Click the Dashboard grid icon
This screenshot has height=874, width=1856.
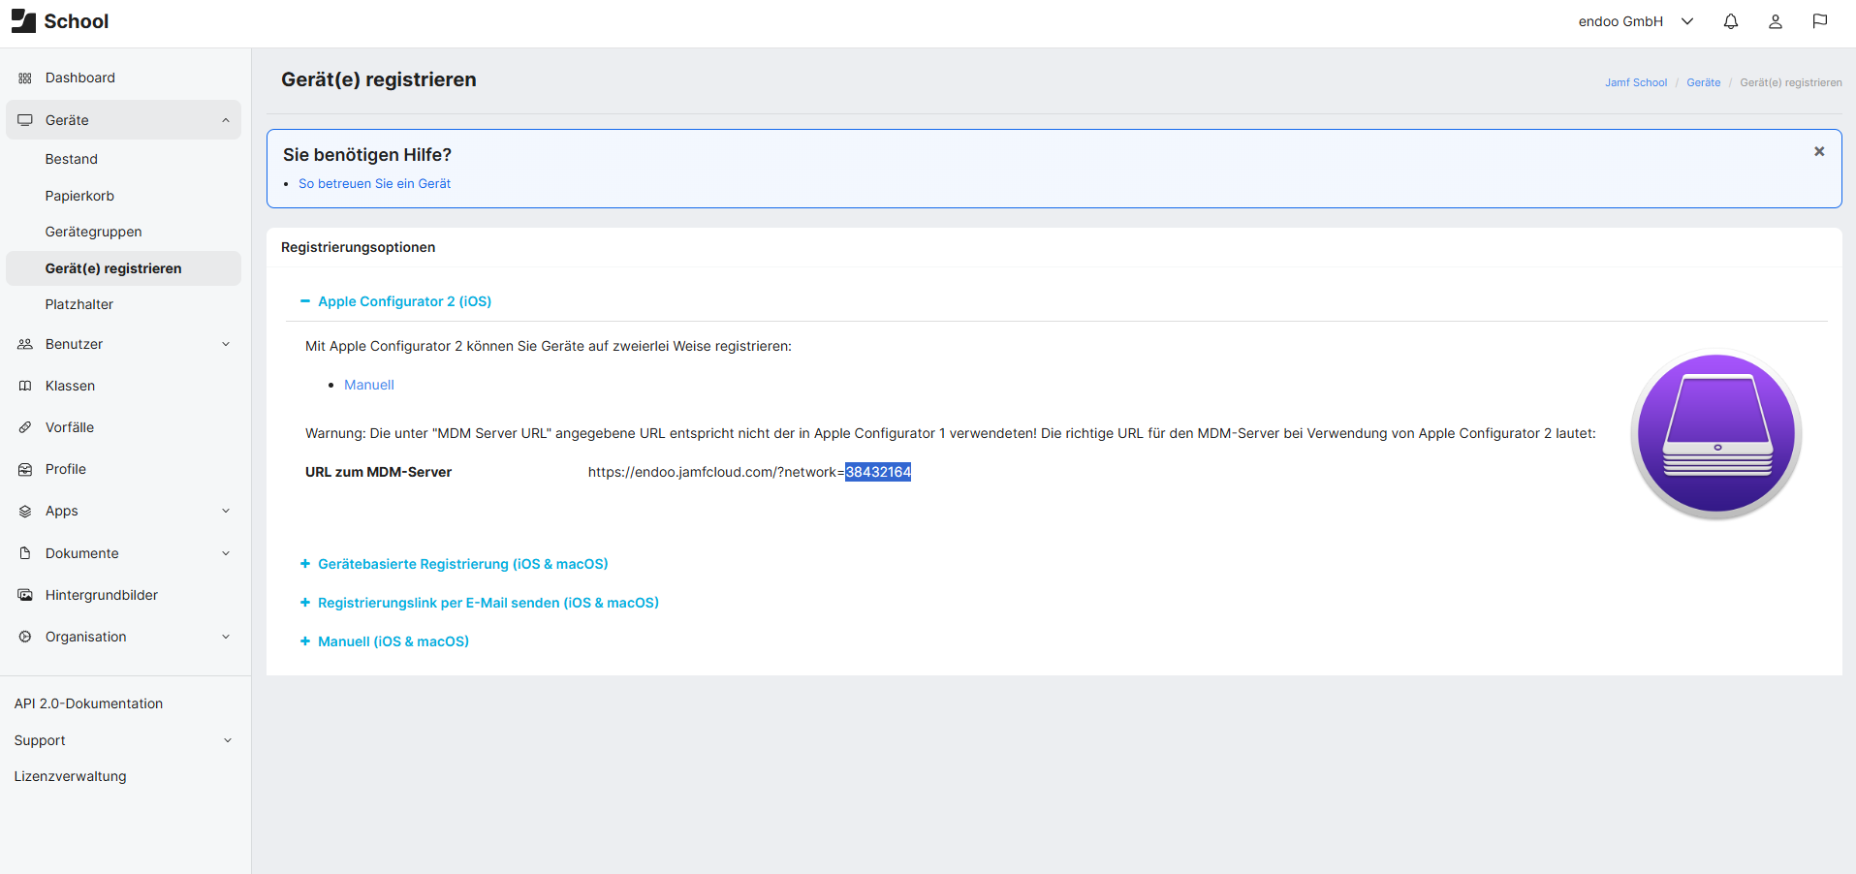coord(25,78)
